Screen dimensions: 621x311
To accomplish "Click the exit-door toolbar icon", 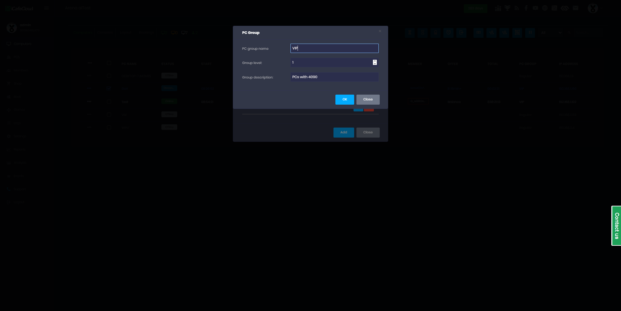I will 461,33.
